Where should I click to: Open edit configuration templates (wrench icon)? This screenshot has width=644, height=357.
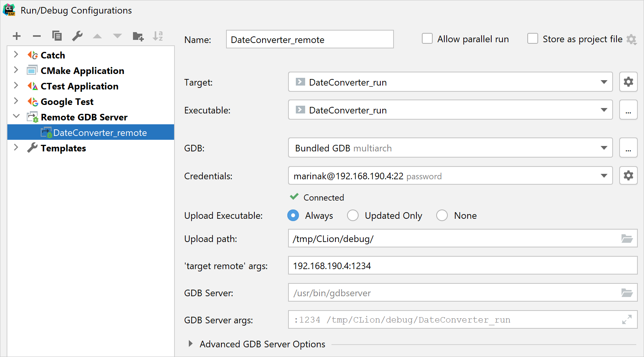[x=77, y=36]
